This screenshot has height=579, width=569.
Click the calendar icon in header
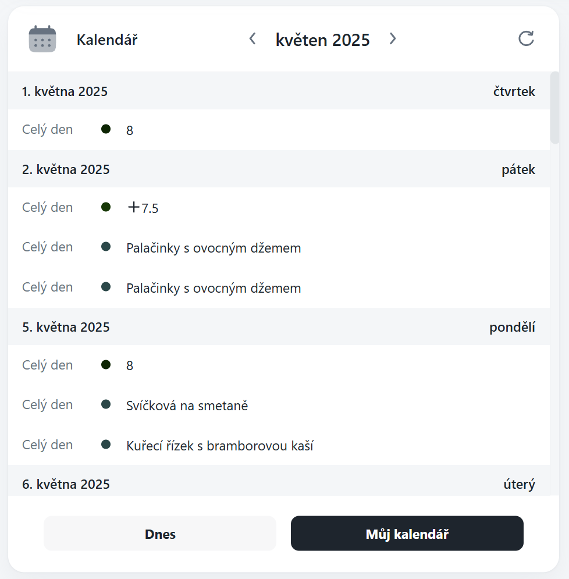tap(42, 40)
